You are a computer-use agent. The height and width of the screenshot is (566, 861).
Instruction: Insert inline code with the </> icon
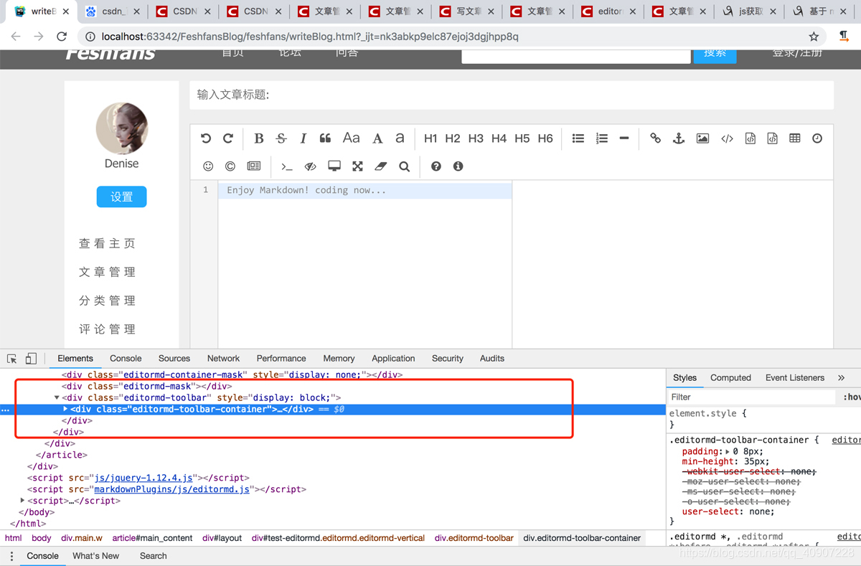tap(727, 138)
